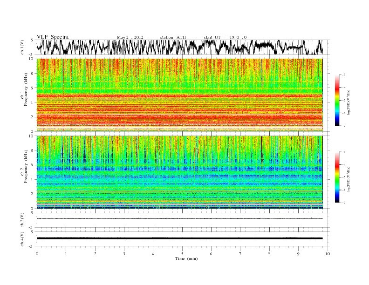The width and height of the screenshot is (369, 285).
Task: Click the ch.1 PSD color bar
Action: click(337, 100)
